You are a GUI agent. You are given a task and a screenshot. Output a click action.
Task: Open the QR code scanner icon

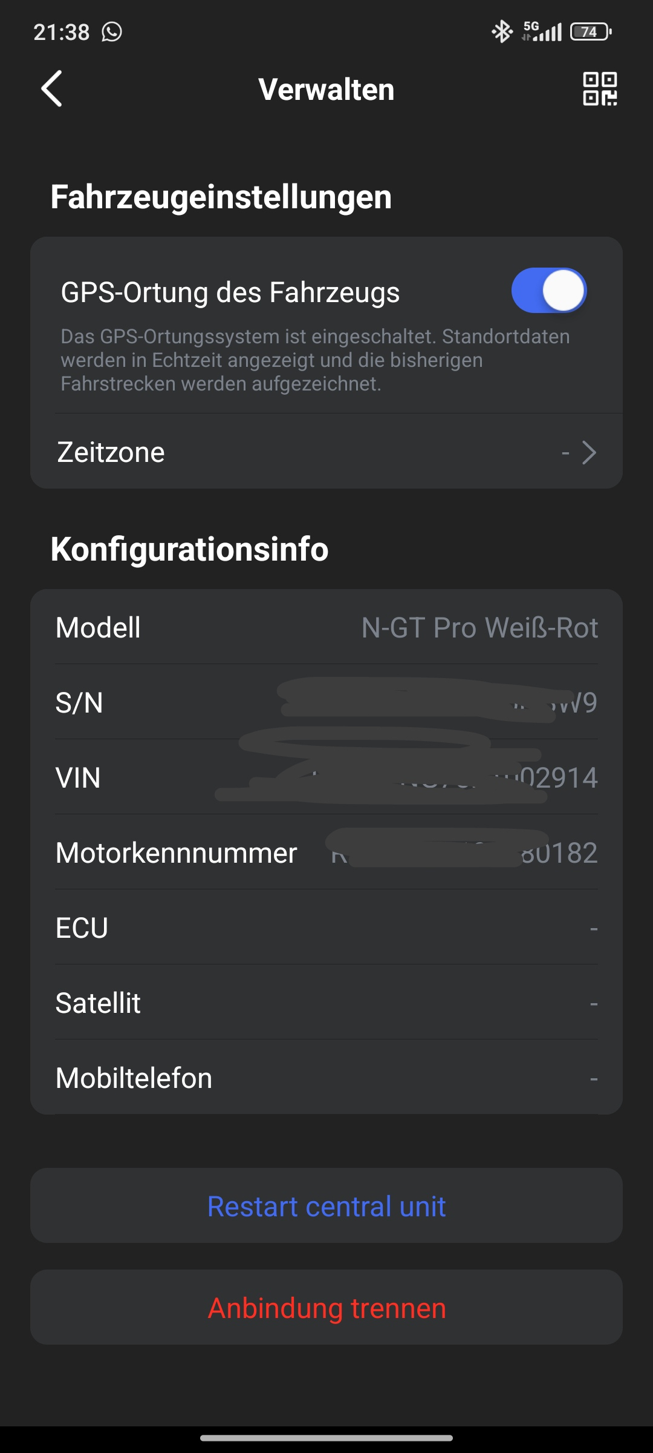pyautogui.click(x=599, y=89)
